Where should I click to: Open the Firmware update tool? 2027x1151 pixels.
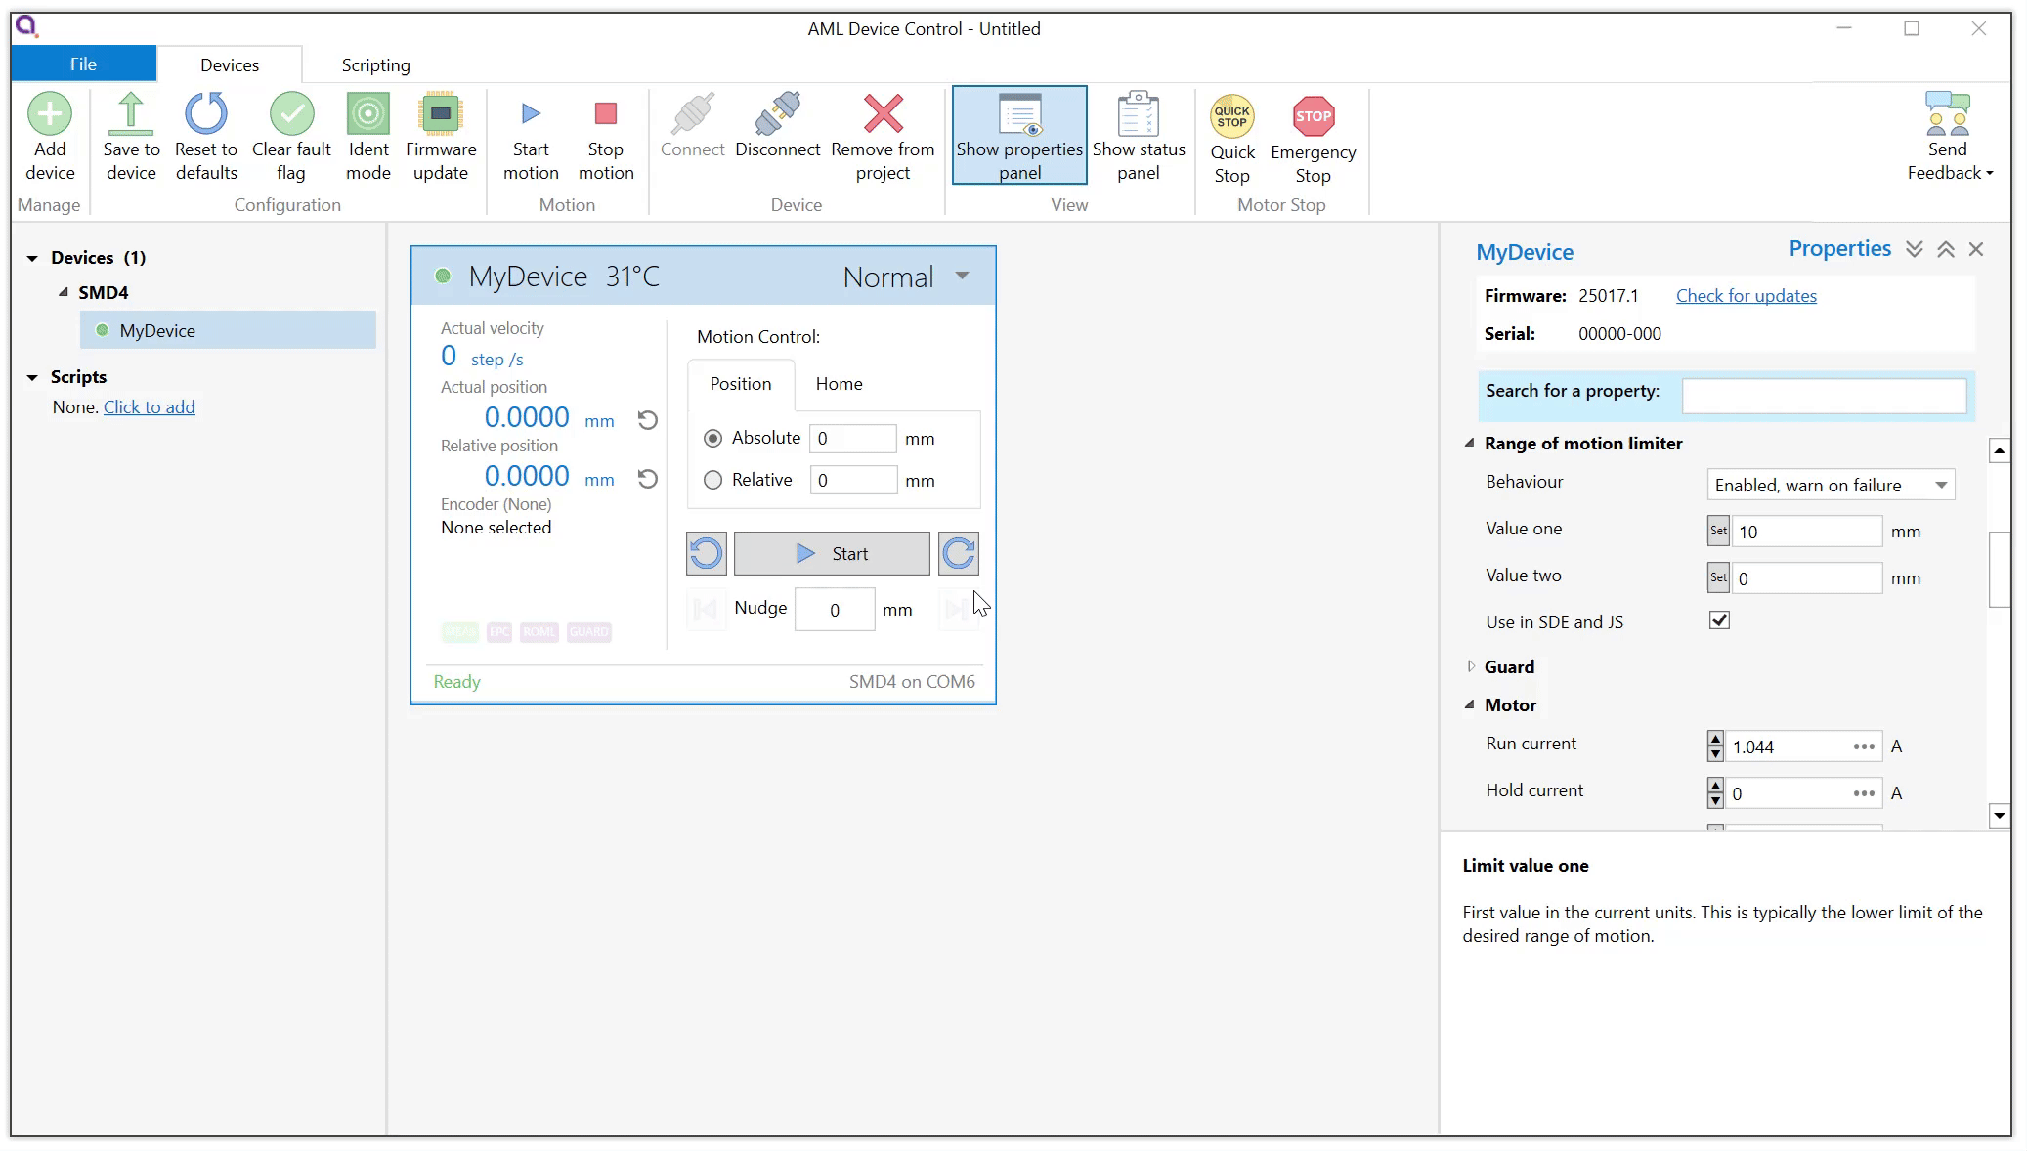[441, 115]
